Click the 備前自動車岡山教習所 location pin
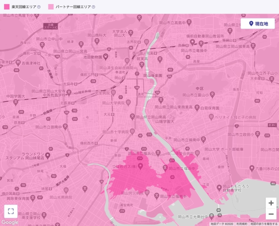The width and height of the screenshot is (279, 226). [x=193, y=42]
